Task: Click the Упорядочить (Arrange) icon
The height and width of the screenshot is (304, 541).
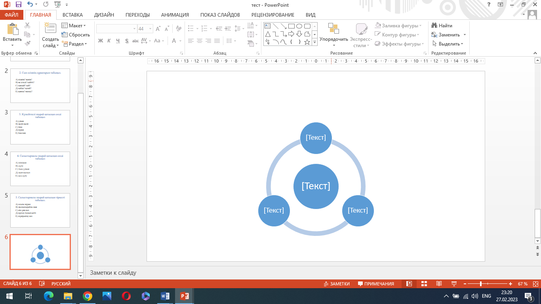Action: point(333,28)
